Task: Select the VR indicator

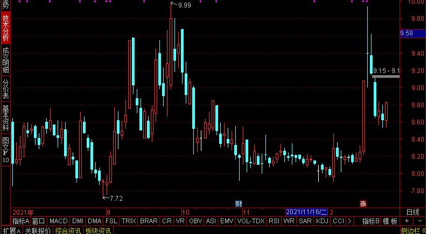Action: pyautogui.click(x=180, y=221)
